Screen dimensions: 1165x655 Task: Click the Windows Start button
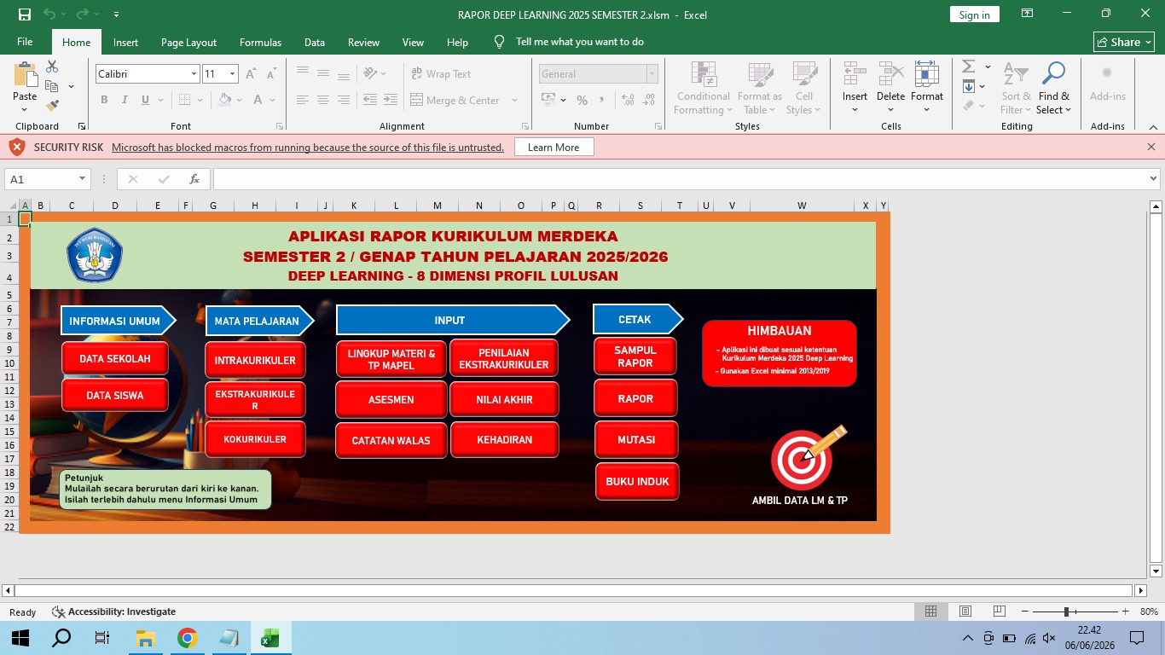(20, 638)
